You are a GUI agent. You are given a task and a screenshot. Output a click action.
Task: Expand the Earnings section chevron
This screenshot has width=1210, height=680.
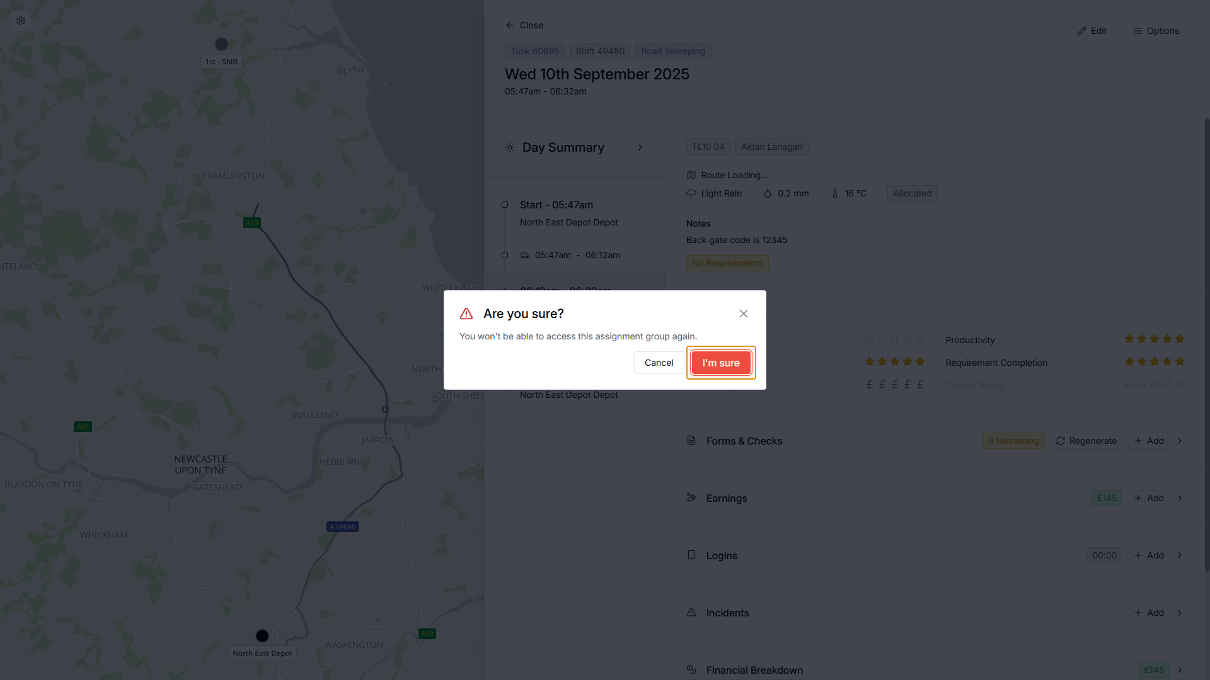pyautogui.click(x=1180, y=498)
